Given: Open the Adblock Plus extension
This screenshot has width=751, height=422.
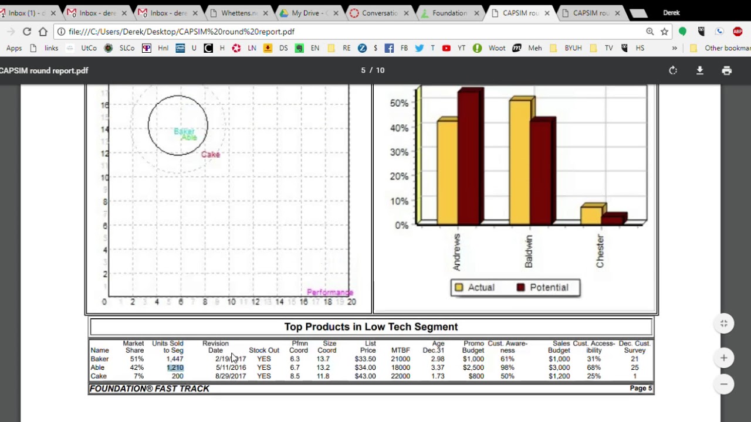Looking at the screenshot, I should click(738, 32).
